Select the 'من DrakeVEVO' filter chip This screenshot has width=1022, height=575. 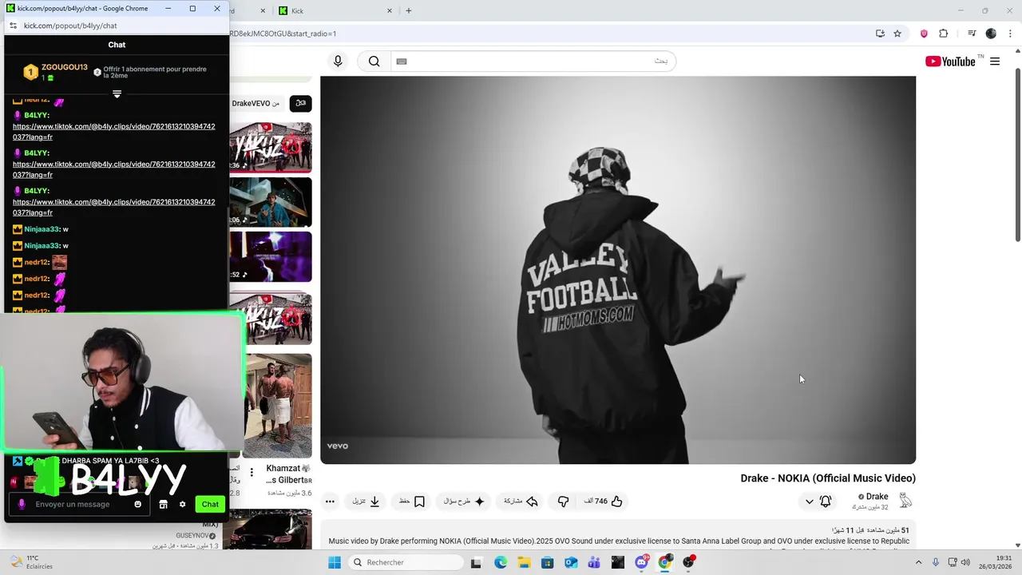pyautogui.click(x=255, y=104)
